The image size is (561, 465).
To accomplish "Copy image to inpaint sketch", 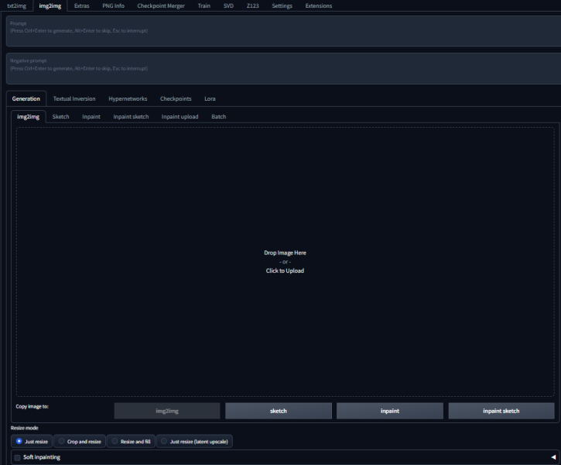I will coord(501,411).
